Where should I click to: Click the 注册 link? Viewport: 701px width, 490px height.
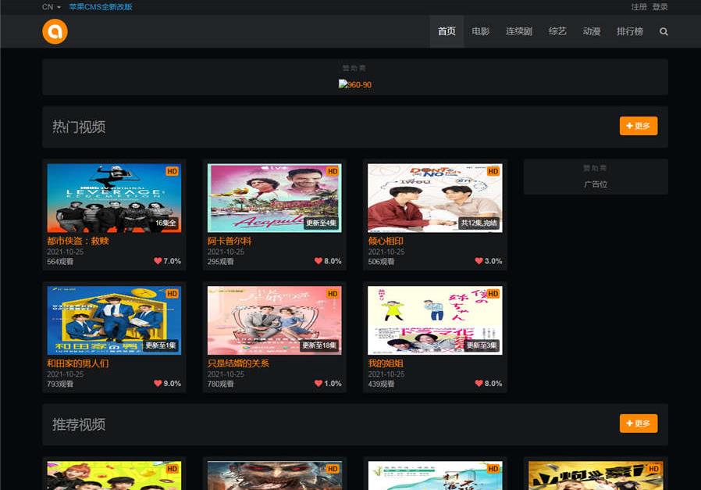(639, 7)
